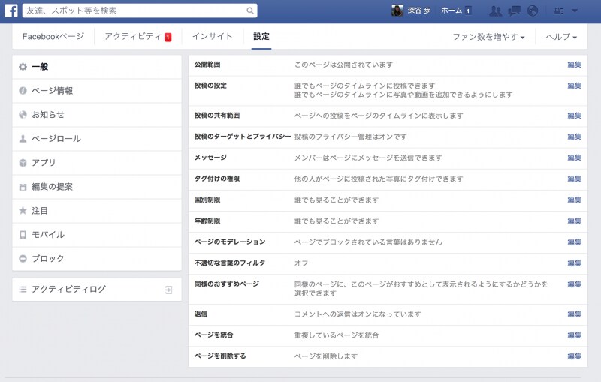Click the ホーム link in top bar
This screenshot has height=382, width=601.
coord(452,11)
